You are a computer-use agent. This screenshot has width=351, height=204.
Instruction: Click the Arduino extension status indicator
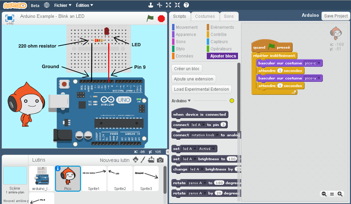232,101
